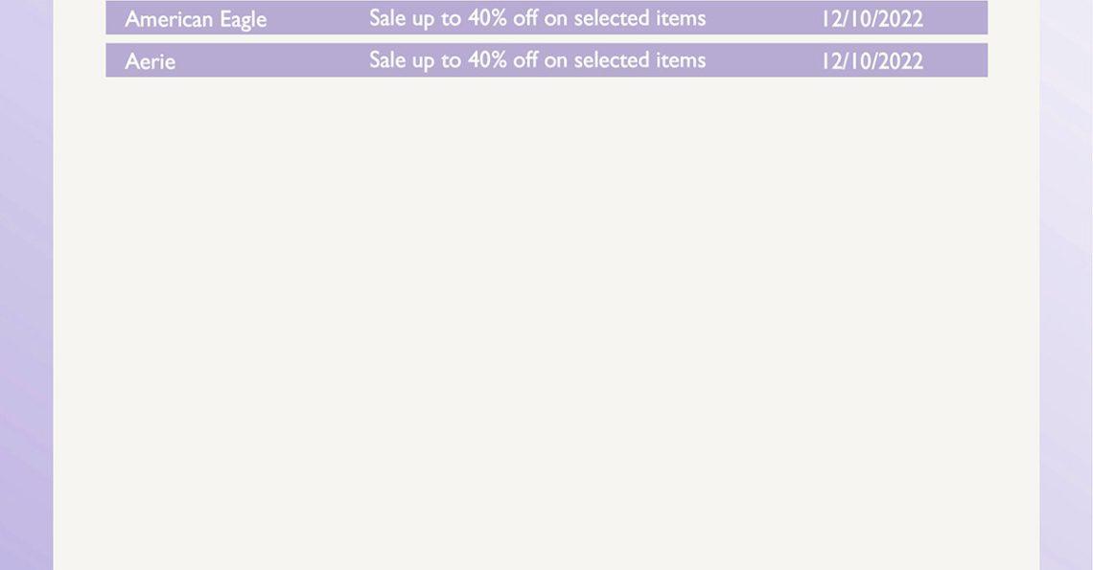Click the word 'Sale' in Aerie row
The image size is (1093, 570).
pos(385,60)
